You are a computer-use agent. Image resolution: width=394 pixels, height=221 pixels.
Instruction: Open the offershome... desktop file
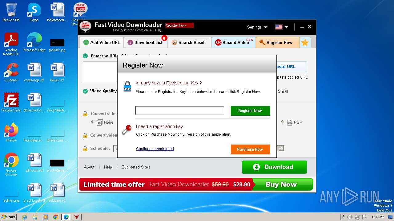[57, 136]
